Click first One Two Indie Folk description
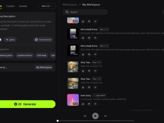Screen dimensions: 164x123 [91, 66]
